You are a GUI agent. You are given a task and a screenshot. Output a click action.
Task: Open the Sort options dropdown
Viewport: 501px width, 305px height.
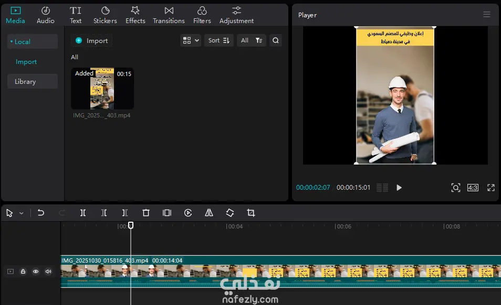click(219, 40)
